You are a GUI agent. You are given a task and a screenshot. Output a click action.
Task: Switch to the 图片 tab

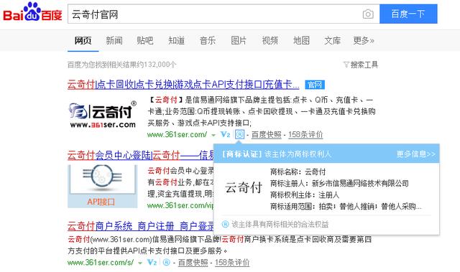coord(239,40)
